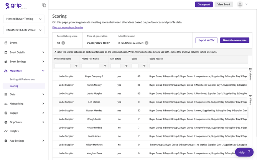Select Rahim Mosley cell
257x160 pixels.
[94, 85]
